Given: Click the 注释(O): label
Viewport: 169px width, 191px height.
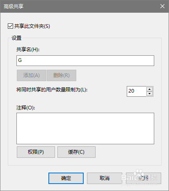Looking at the screenshot, I should 26,108.
